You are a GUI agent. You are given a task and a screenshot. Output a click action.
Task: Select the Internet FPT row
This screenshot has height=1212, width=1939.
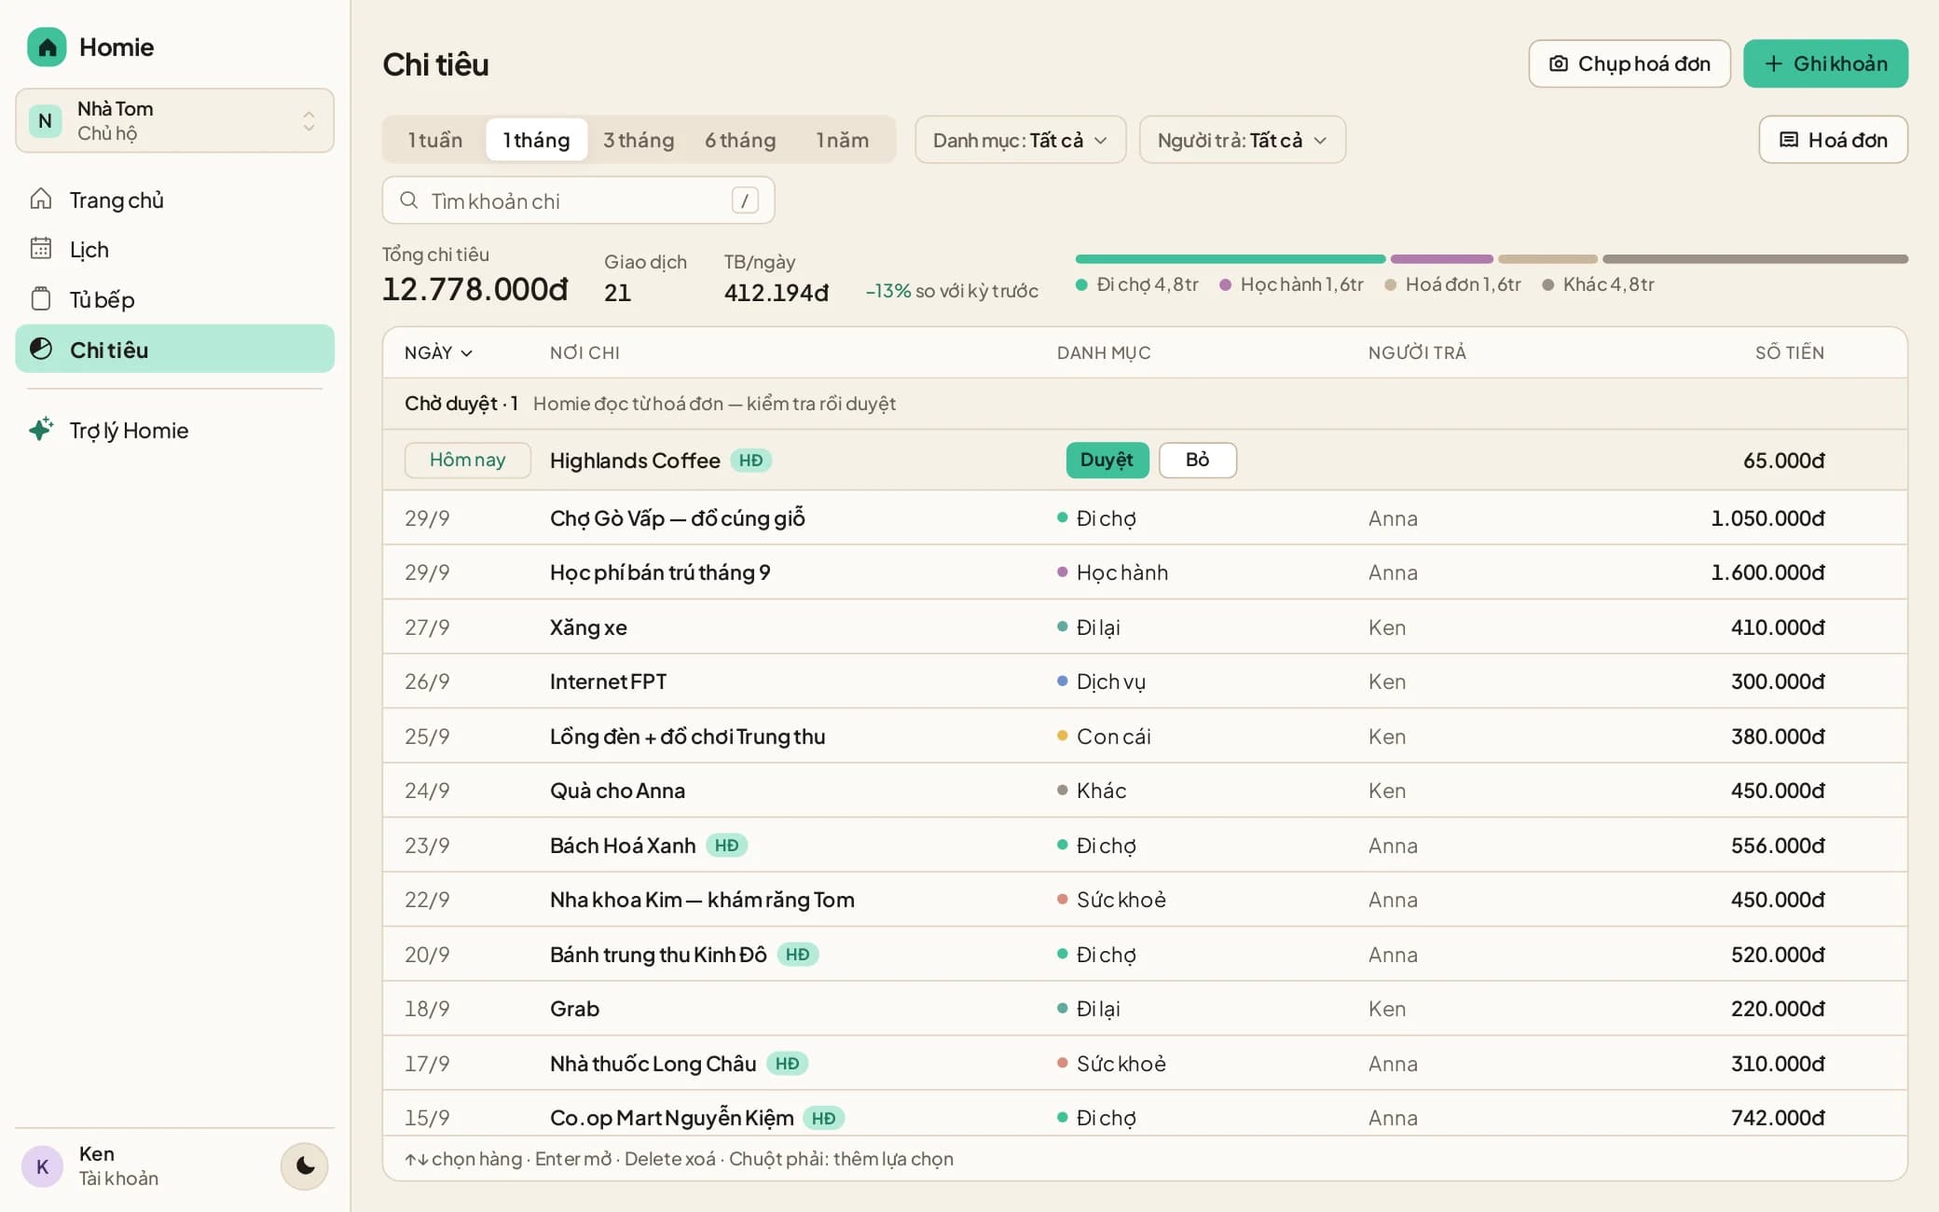[1145, 682]
